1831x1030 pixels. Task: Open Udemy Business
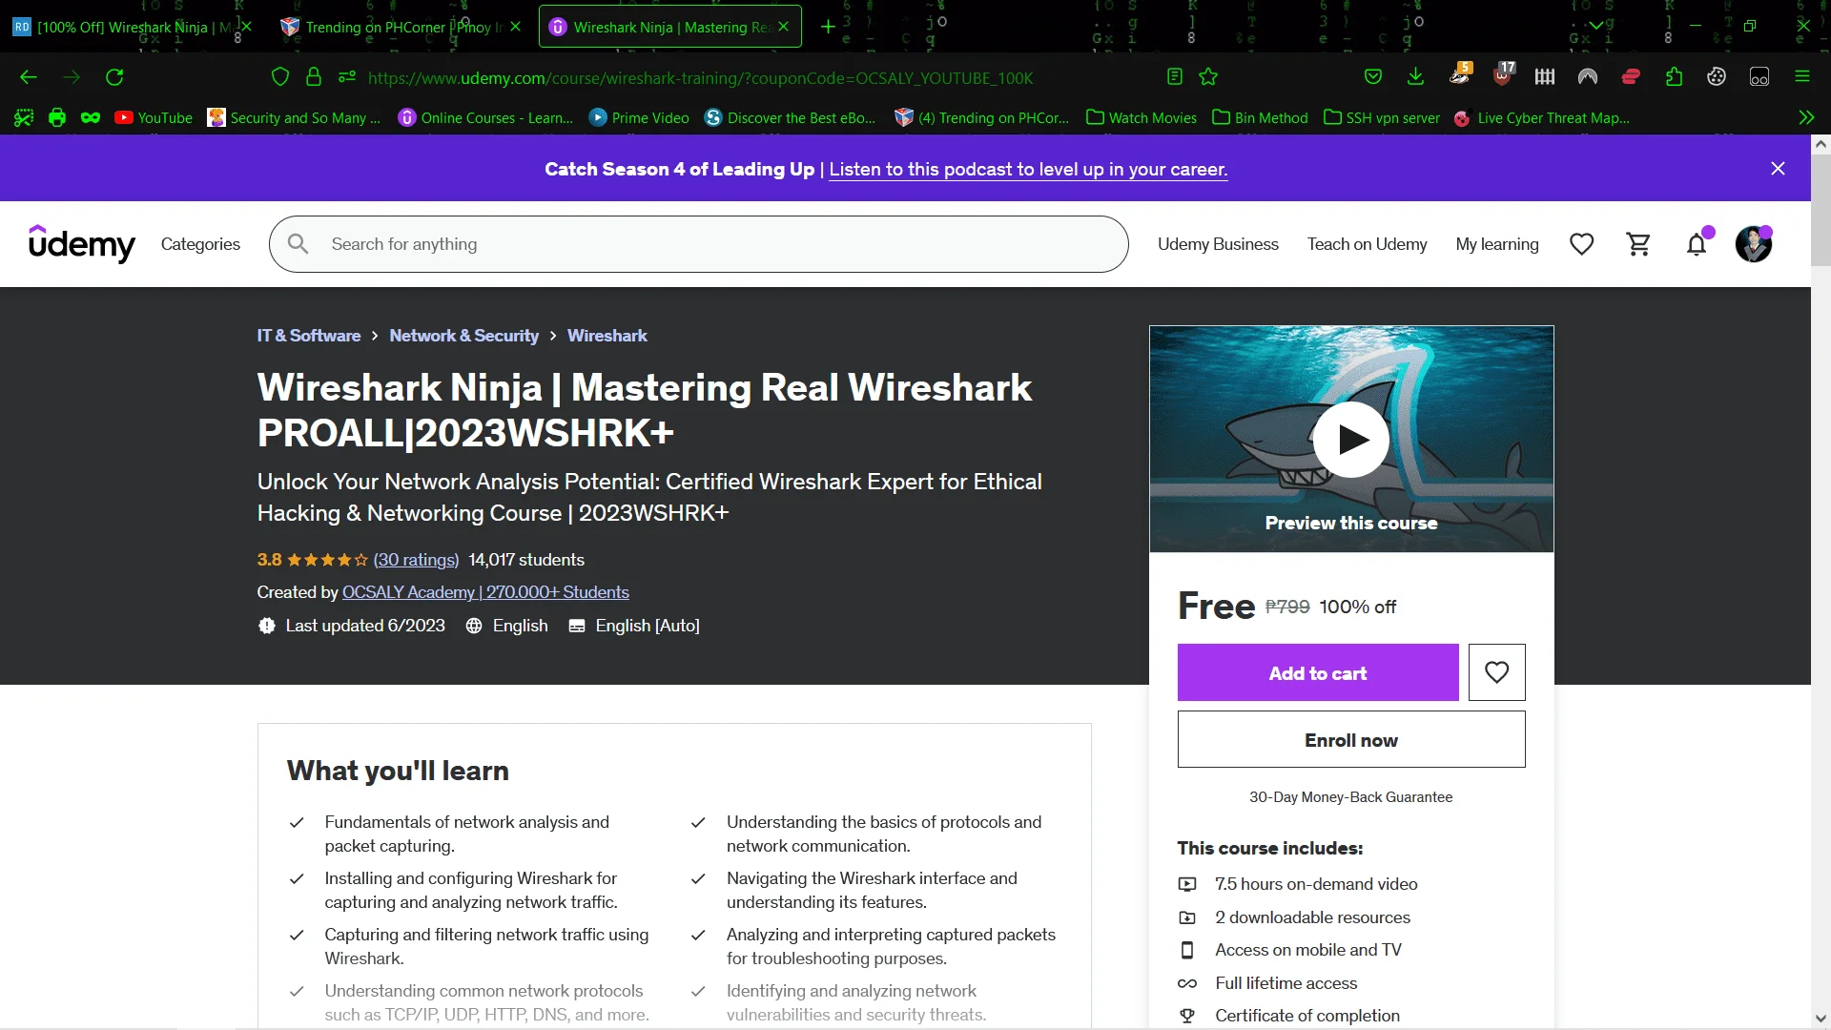coord(1218,245)
